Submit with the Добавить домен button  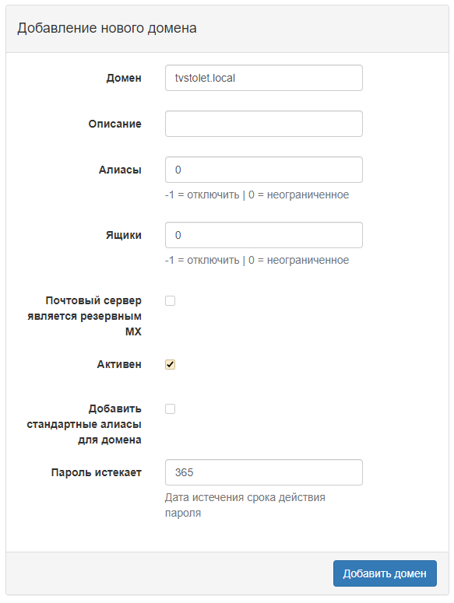(x=385, y=573)
